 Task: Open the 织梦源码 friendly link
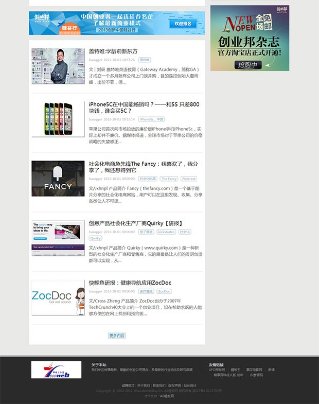257,375
